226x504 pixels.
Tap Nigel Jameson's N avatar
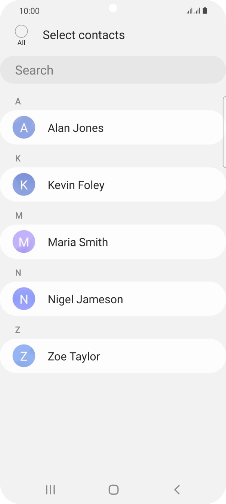pyautogui.click(x=24, y=299)
